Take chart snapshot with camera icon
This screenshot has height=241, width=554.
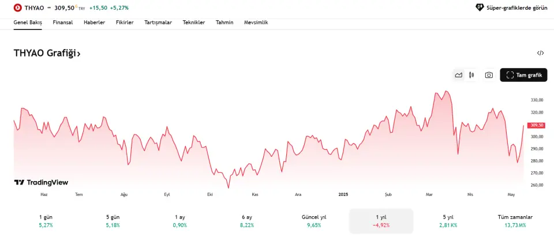click(x=489, y=75)
